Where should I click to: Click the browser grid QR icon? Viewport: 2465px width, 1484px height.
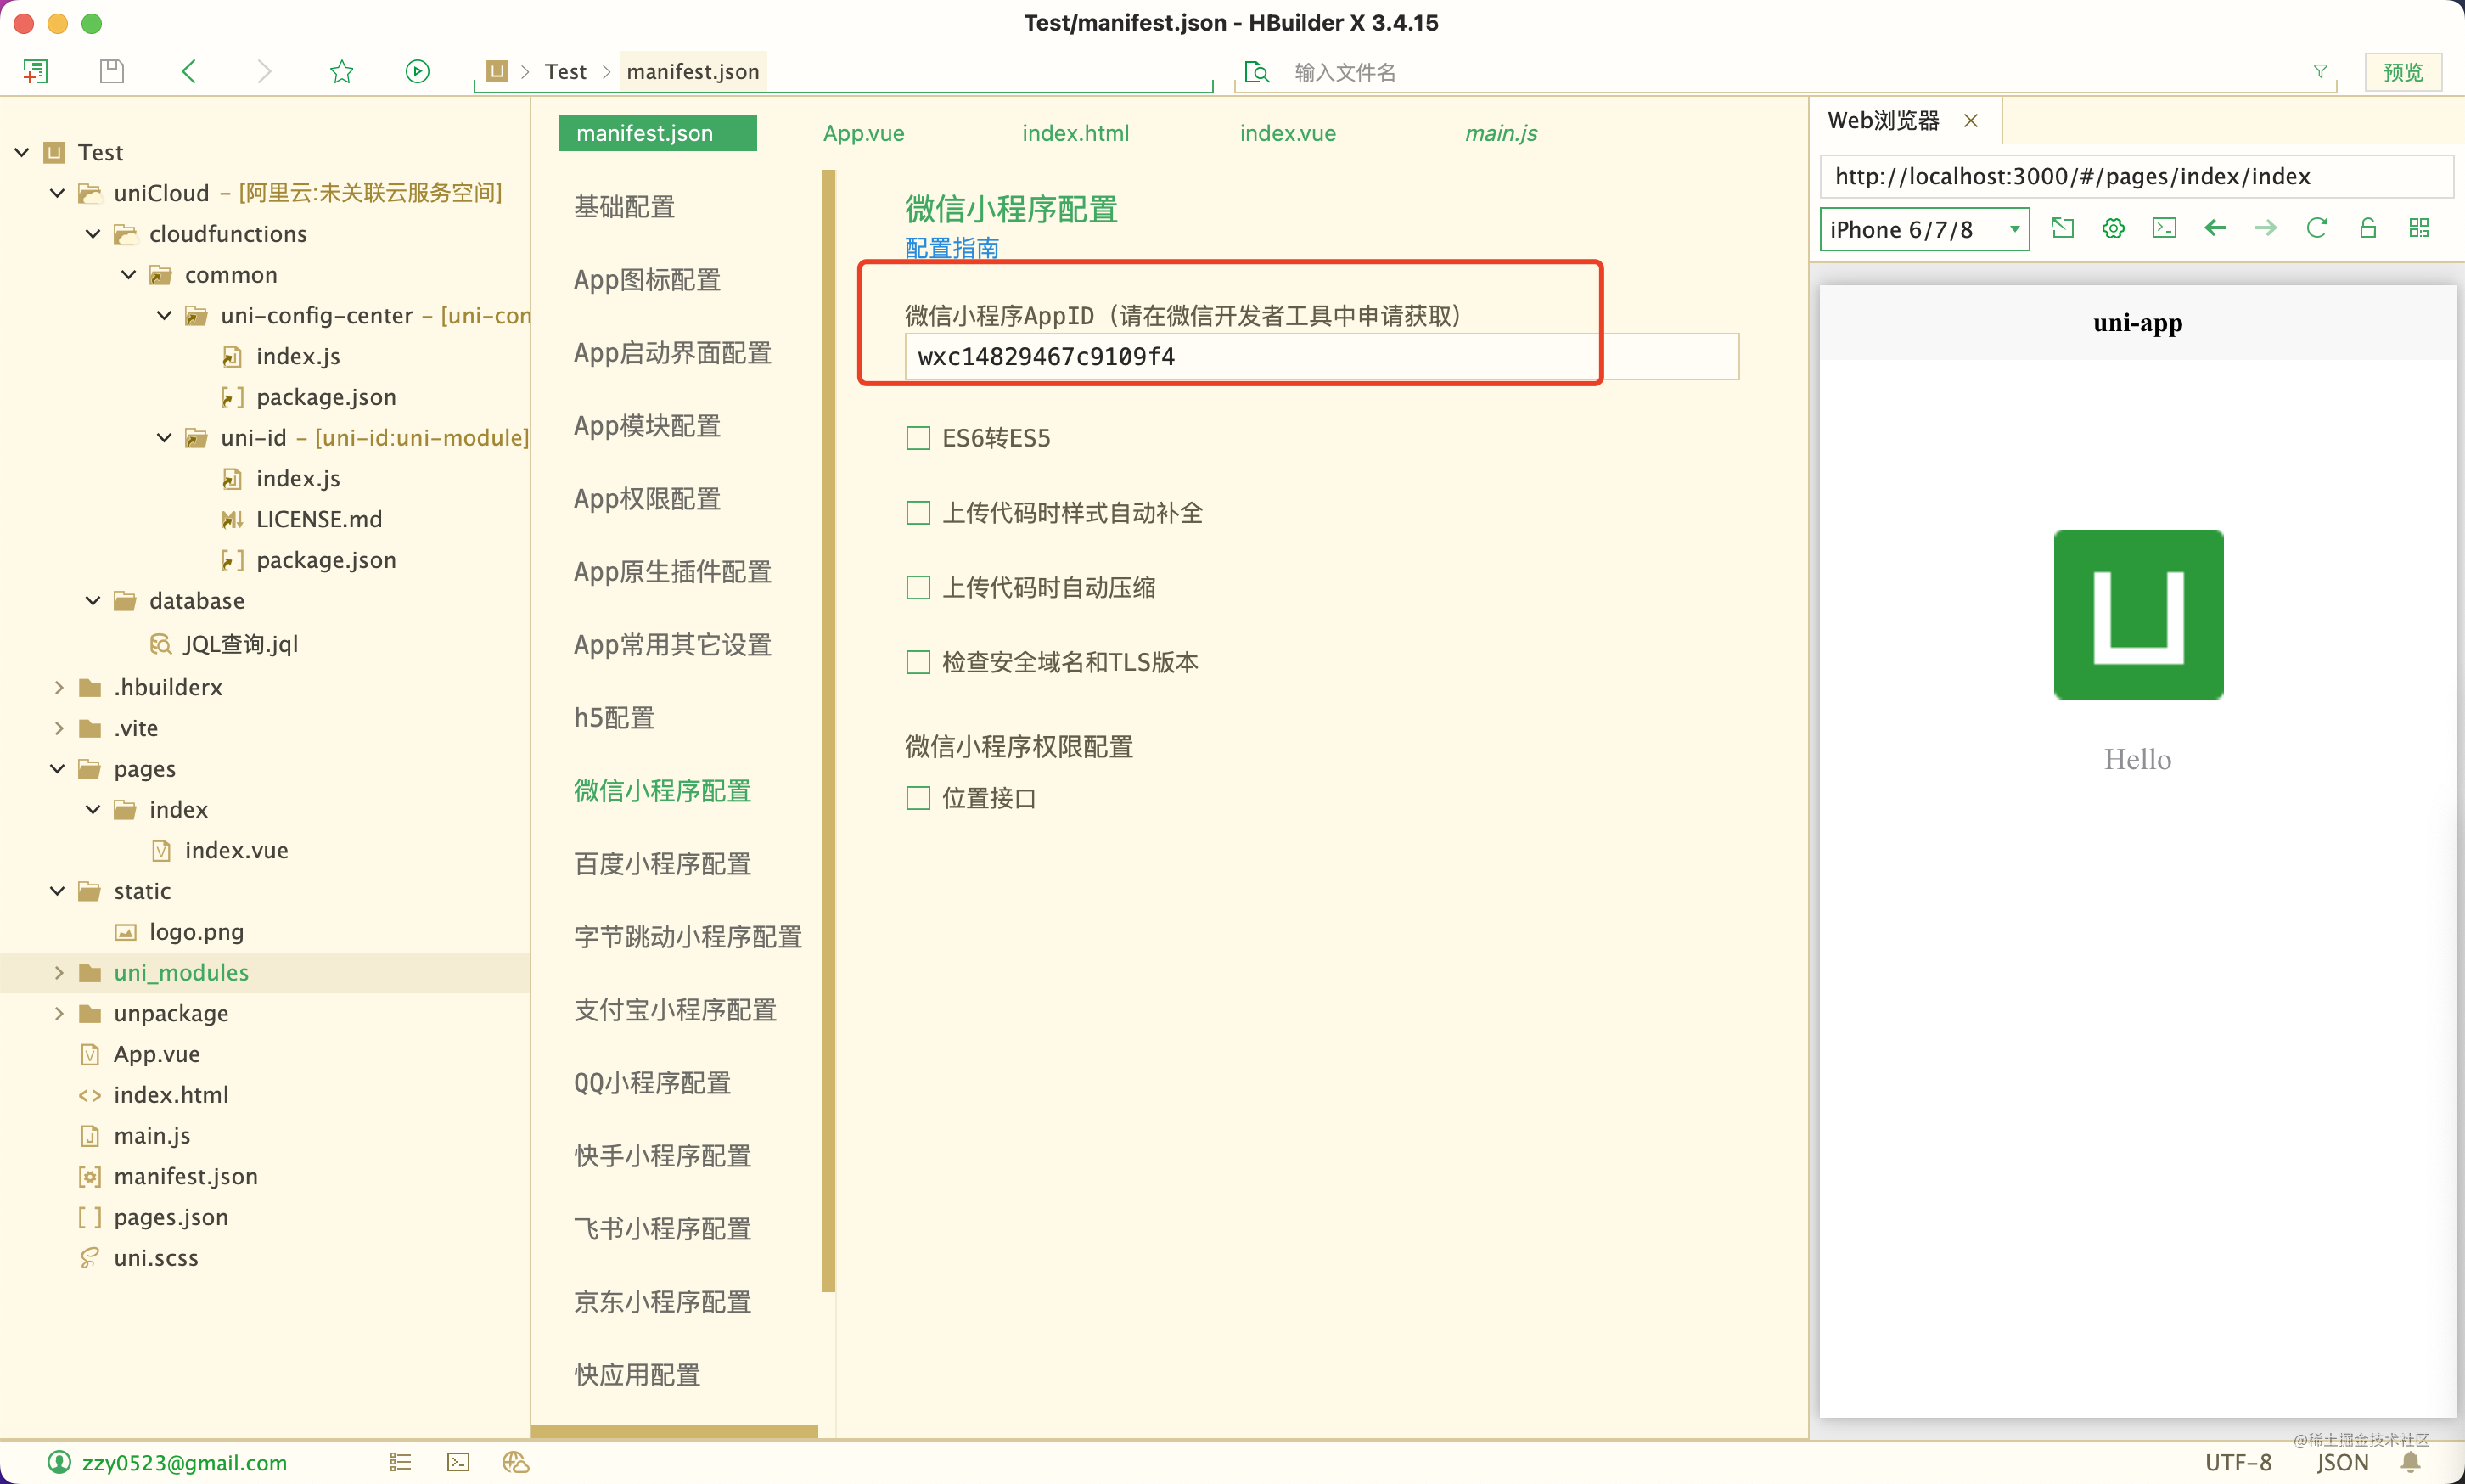[2419, 228]
